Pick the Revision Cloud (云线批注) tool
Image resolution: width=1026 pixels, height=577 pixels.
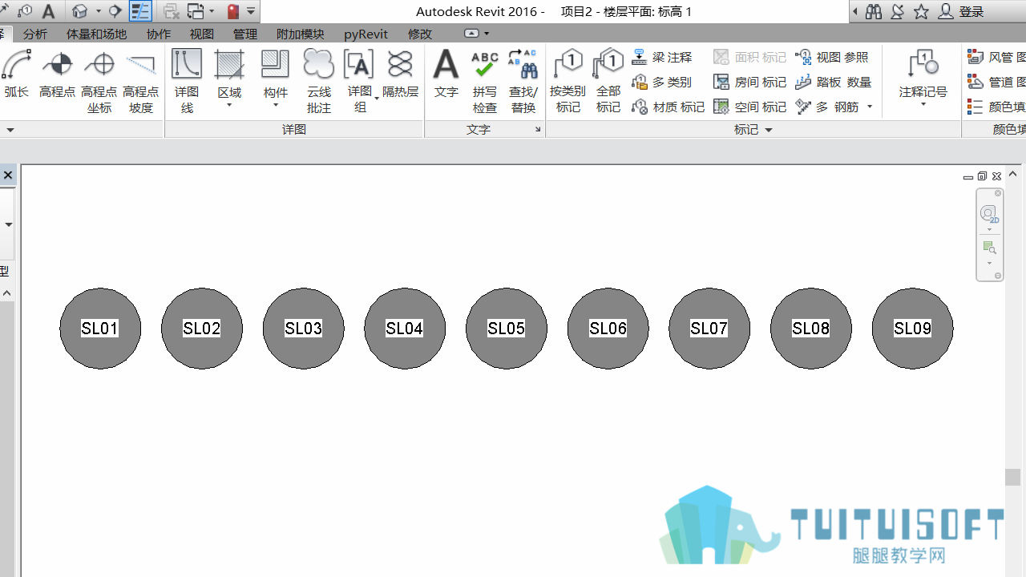click(x=318, y=81)
